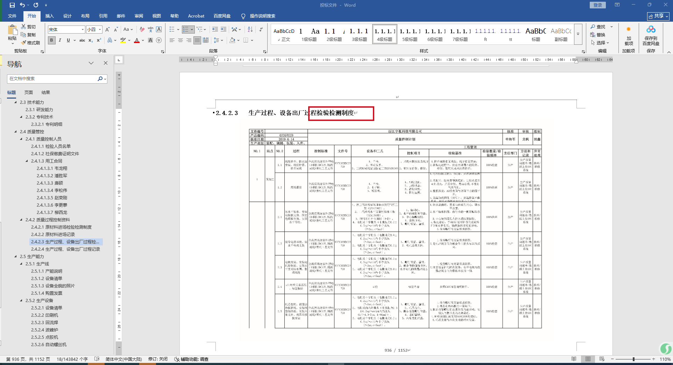
Task: Open the bullets list icon
Action: [x=172, y=30]
